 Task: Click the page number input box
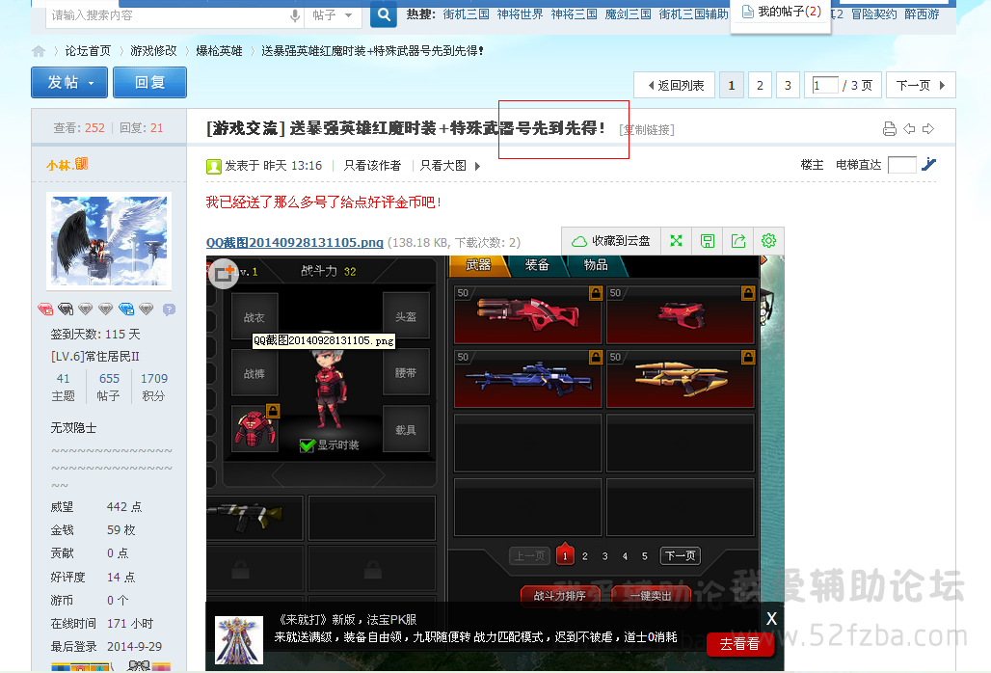click(825, 85)
